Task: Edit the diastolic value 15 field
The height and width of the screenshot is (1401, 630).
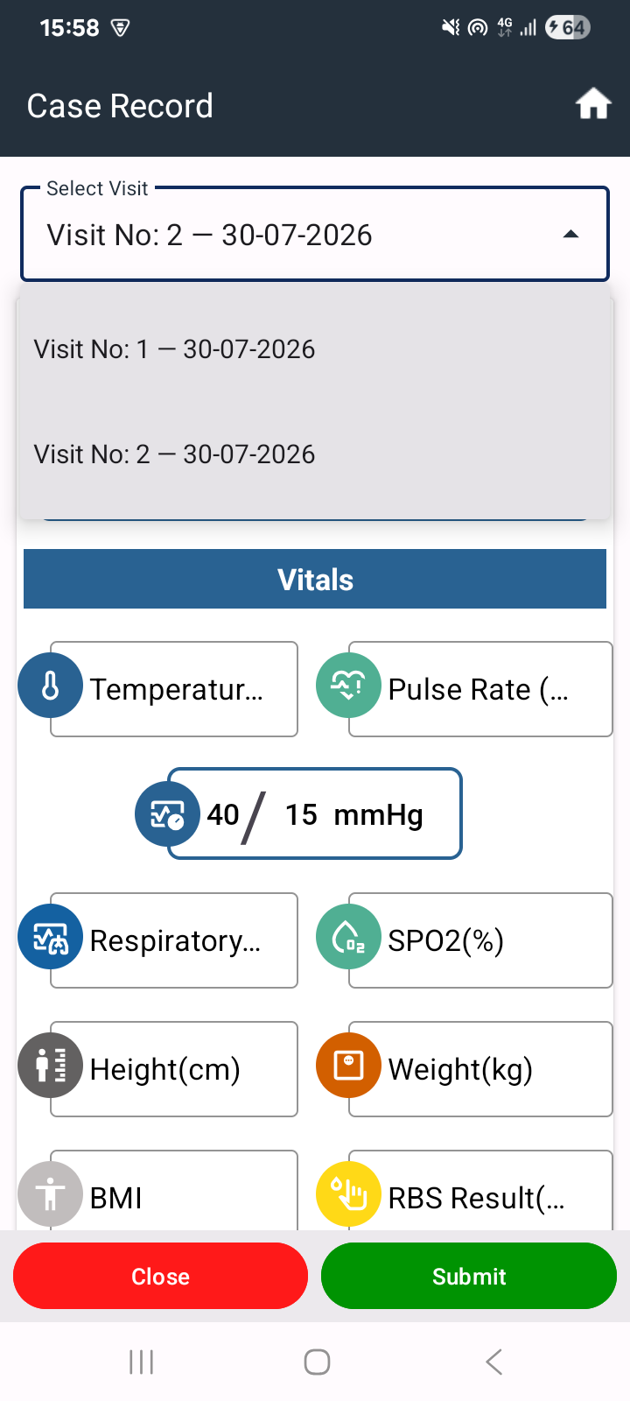Action: point(301,814)
